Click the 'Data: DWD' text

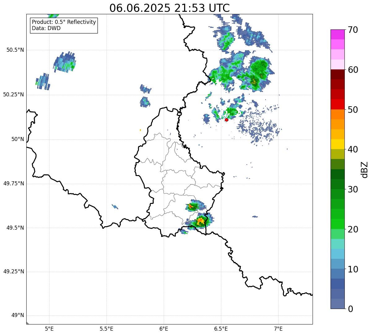click(x=46, y=29)
